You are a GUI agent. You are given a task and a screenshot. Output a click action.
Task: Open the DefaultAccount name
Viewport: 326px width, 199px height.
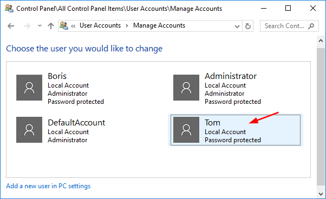pyautogui.click(x=76, y=123)
